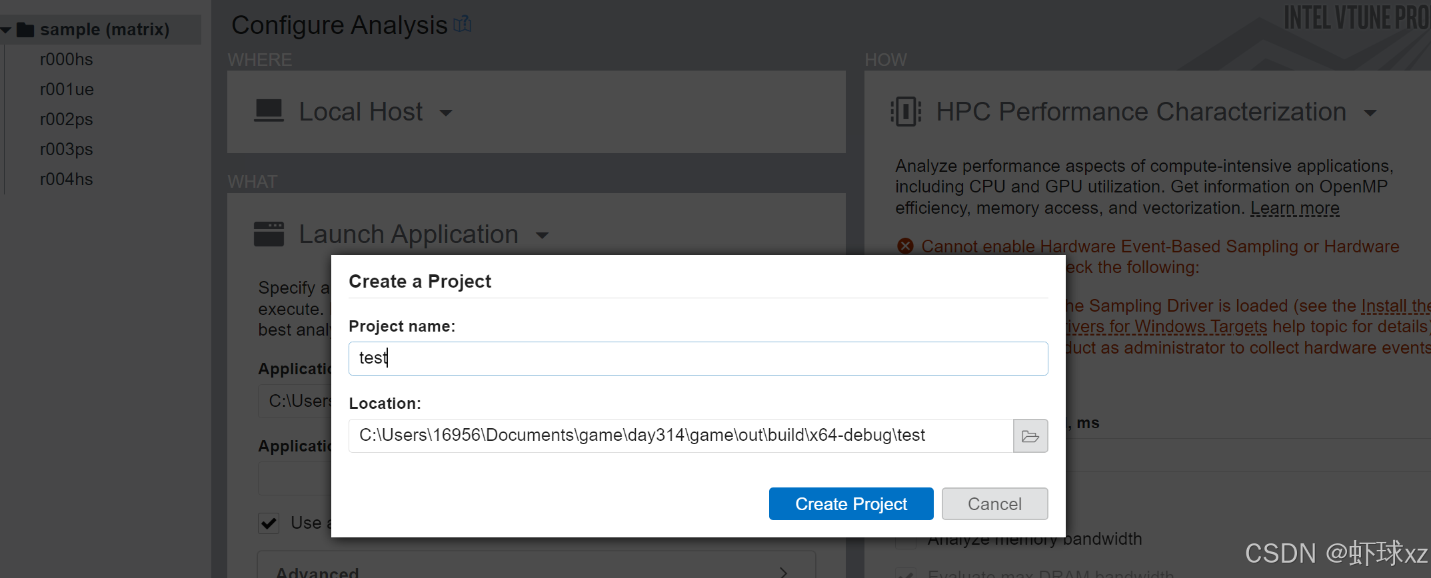Collapse the sample (matrix) project tree
Screen dimensions: 1431x578
click(x=6, y=30)
